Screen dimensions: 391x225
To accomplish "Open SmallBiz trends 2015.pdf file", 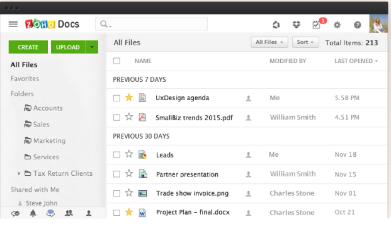I will point(194,118).
